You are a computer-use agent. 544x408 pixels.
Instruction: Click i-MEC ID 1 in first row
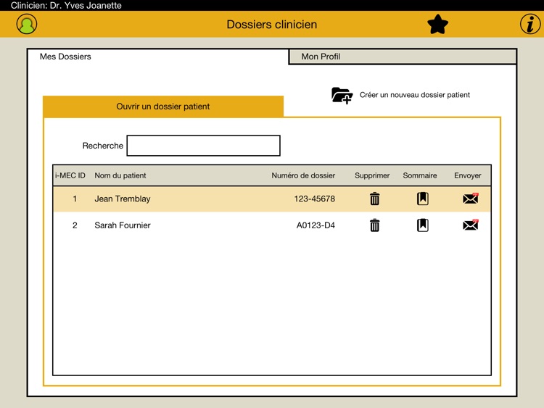pos(75,199)
